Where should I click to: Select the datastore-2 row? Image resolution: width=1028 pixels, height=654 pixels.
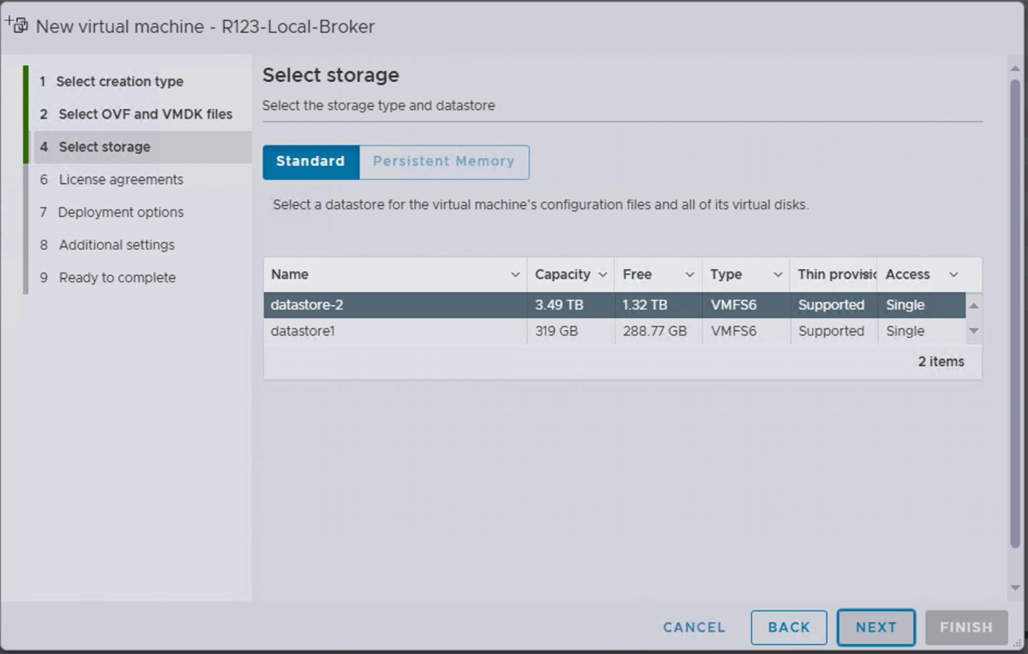coord(395,305)
